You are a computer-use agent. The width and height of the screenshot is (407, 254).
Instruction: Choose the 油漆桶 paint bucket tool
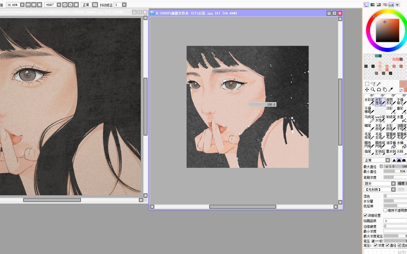click(x=391, y=145)
